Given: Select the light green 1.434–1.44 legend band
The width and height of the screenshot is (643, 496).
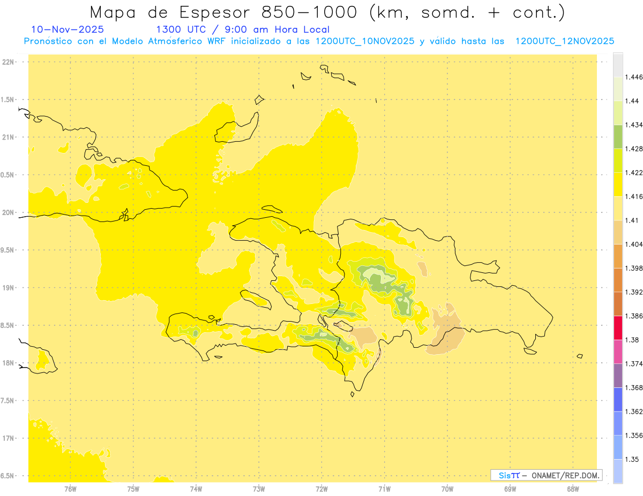Looking at the screenshot, I should coord(618,113).
